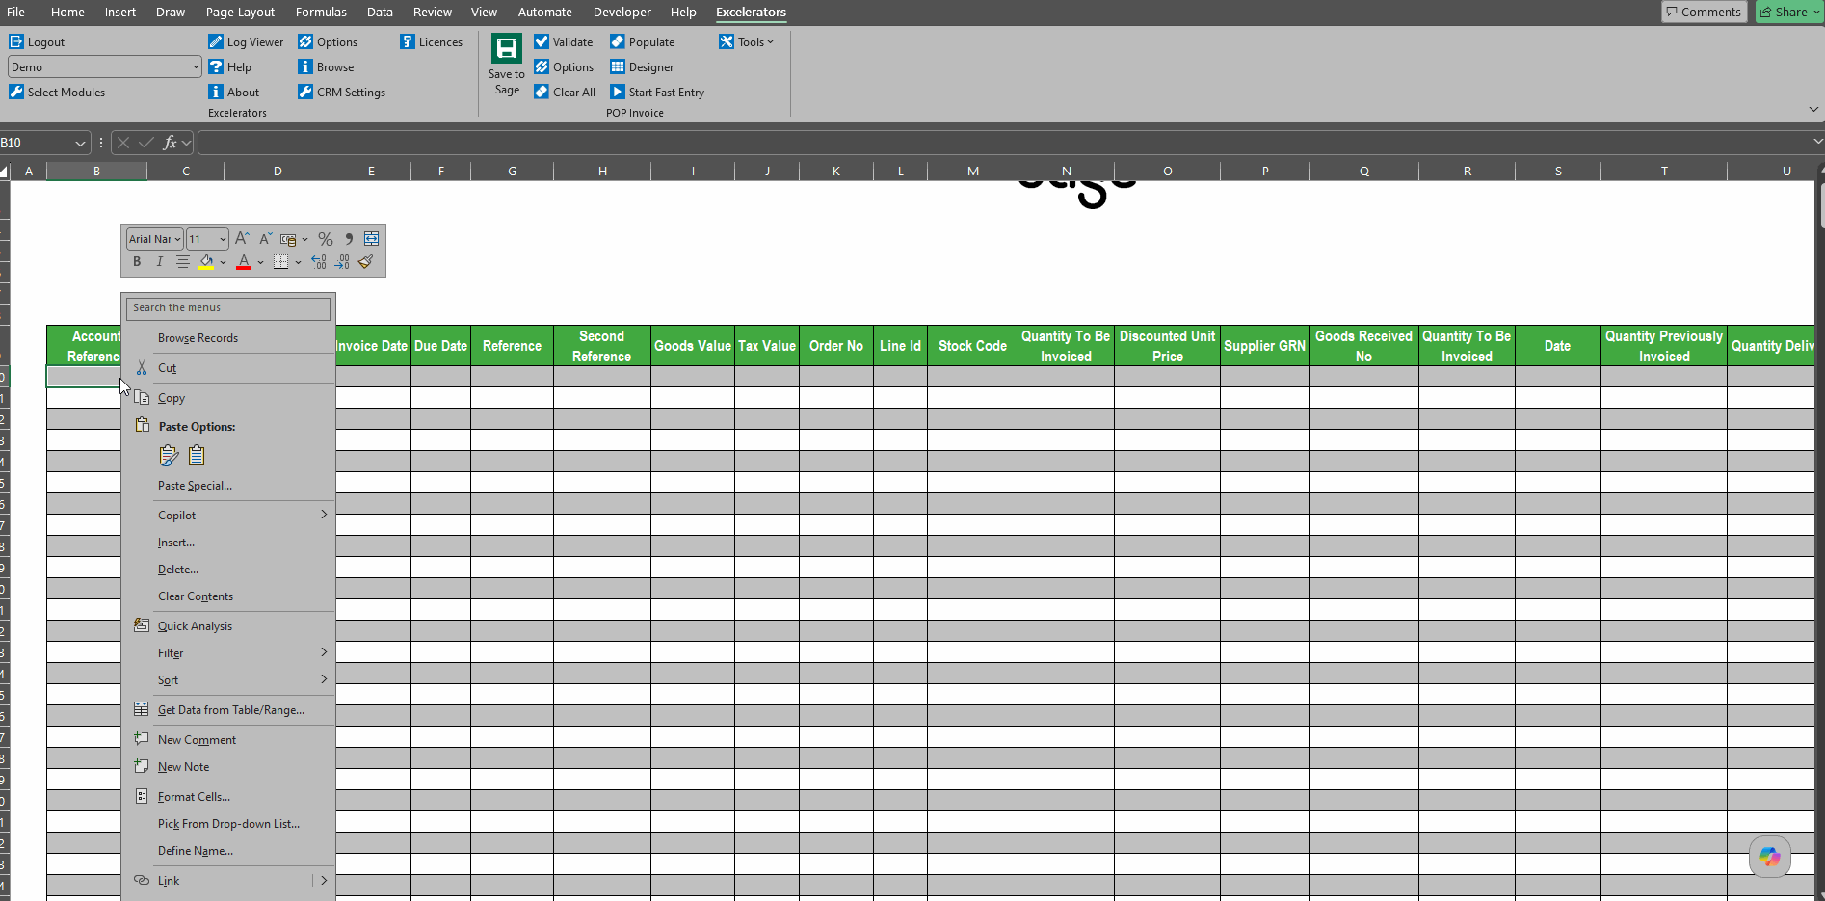Image resolution: width=1825 pixels, height=901 pixels.
Task: Open the font color dropdown arrow
Action: coord(260,262)
